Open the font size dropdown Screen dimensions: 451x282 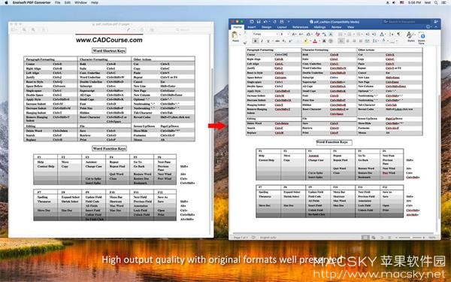point(284,34)
